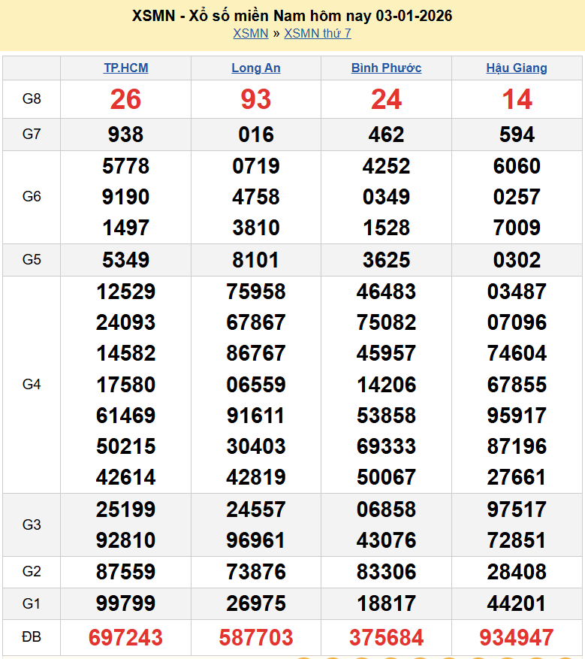The height and width of the screenshot is (659, 585).
Task: Select TP.HCM special prize 697243
Action: pyautogui.click(x=125, y=638)
